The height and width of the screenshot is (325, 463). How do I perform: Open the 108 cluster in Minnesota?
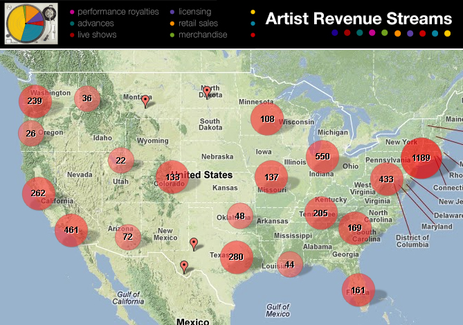point(267,118)
